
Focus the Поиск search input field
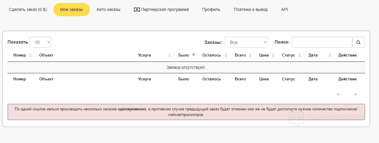(x=322, y=42)
